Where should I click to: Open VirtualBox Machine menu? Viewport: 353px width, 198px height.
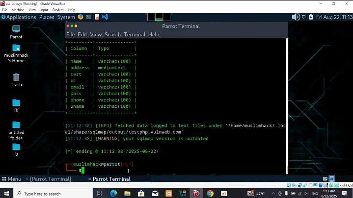coord(18,10)
